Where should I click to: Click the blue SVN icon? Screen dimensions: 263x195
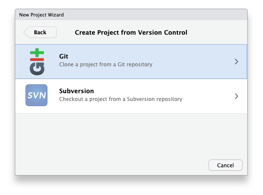click(x=36, y=95)
